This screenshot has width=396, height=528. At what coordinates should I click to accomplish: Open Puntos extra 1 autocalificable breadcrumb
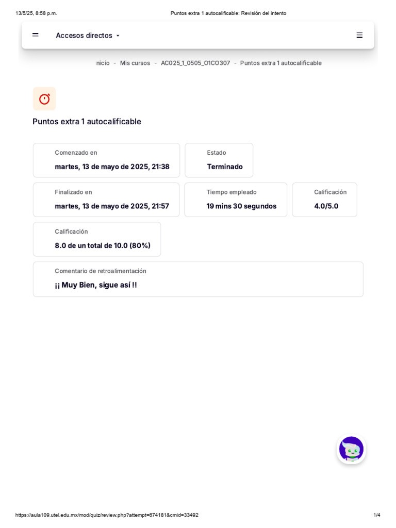pos(280,63)
